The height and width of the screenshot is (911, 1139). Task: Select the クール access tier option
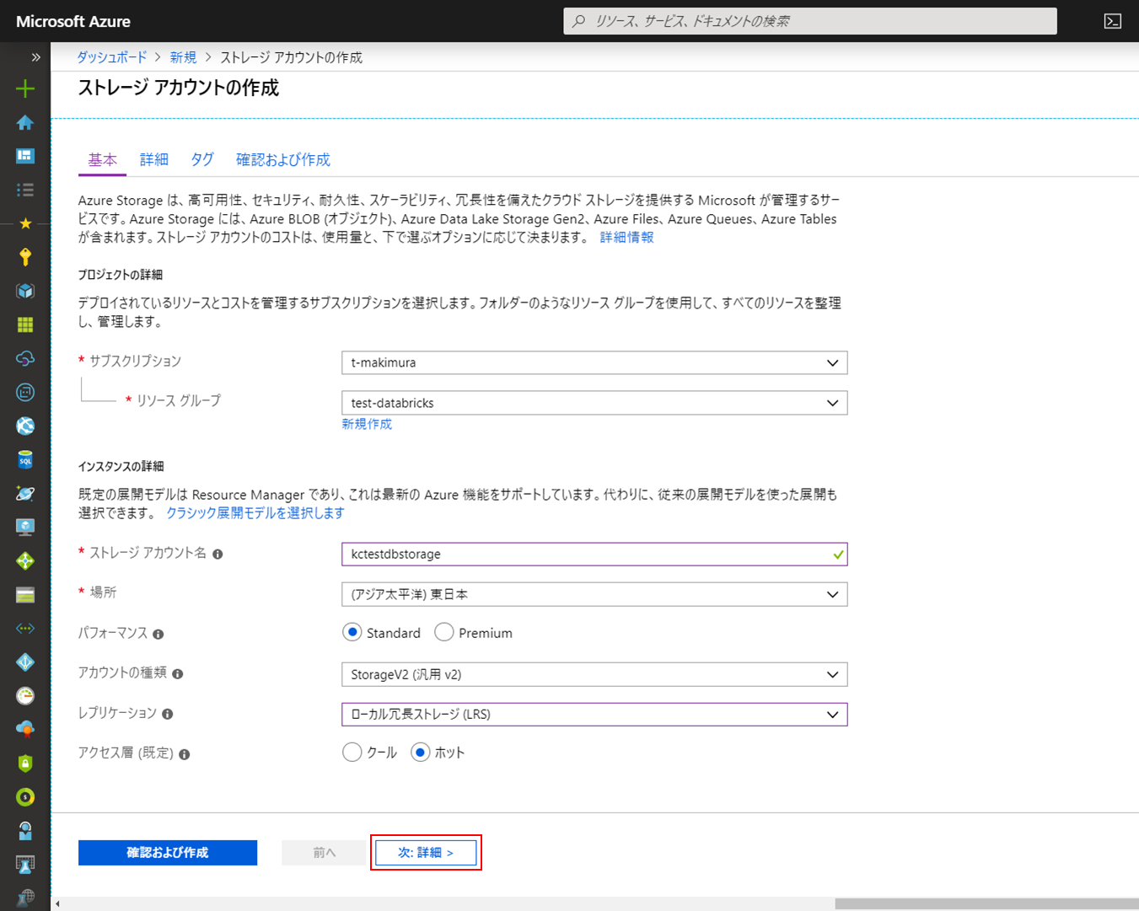pos(352,752)
